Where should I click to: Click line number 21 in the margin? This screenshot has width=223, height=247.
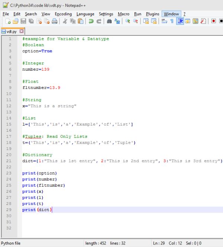9,161
